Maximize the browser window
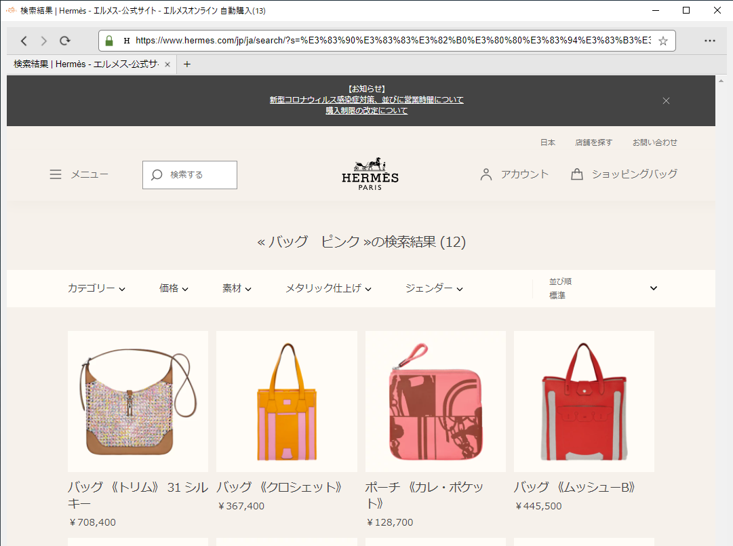 (686, 10)
